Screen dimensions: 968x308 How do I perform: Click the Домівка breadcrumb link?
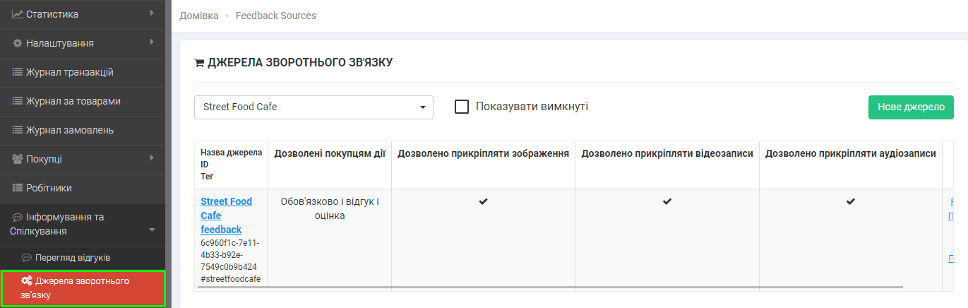pos(198,16)
